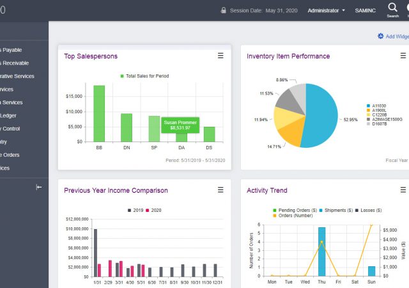The width and height of the screenshot is (409, 288).
Task: Toggle the 2019 series in income chart legend
Action: pos(134,209)
